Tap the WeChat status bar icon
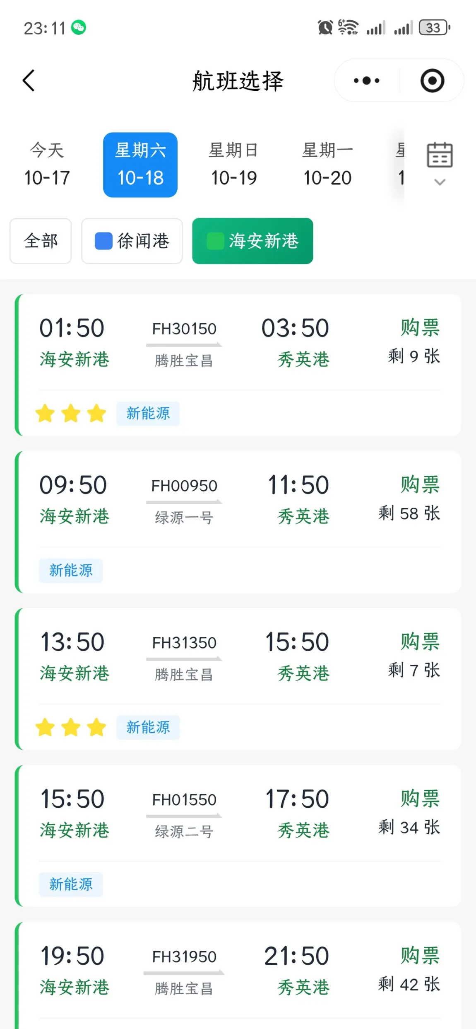Viewport: 476px width, 1029px height. pyautogui.click(x=79, y=28)
